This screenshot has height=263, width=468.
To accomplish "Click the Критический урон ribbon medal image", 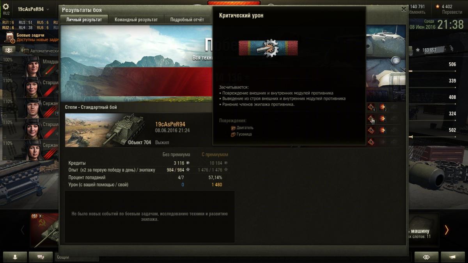I will click(268, 48).
